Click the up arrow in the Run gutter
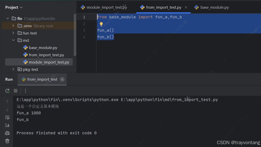The image size is (261, 147). tap(7, 102)
